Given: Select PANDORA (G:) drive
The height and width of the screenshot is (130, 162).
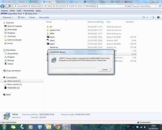Looking at the screenshot, I should coord(12,88).
